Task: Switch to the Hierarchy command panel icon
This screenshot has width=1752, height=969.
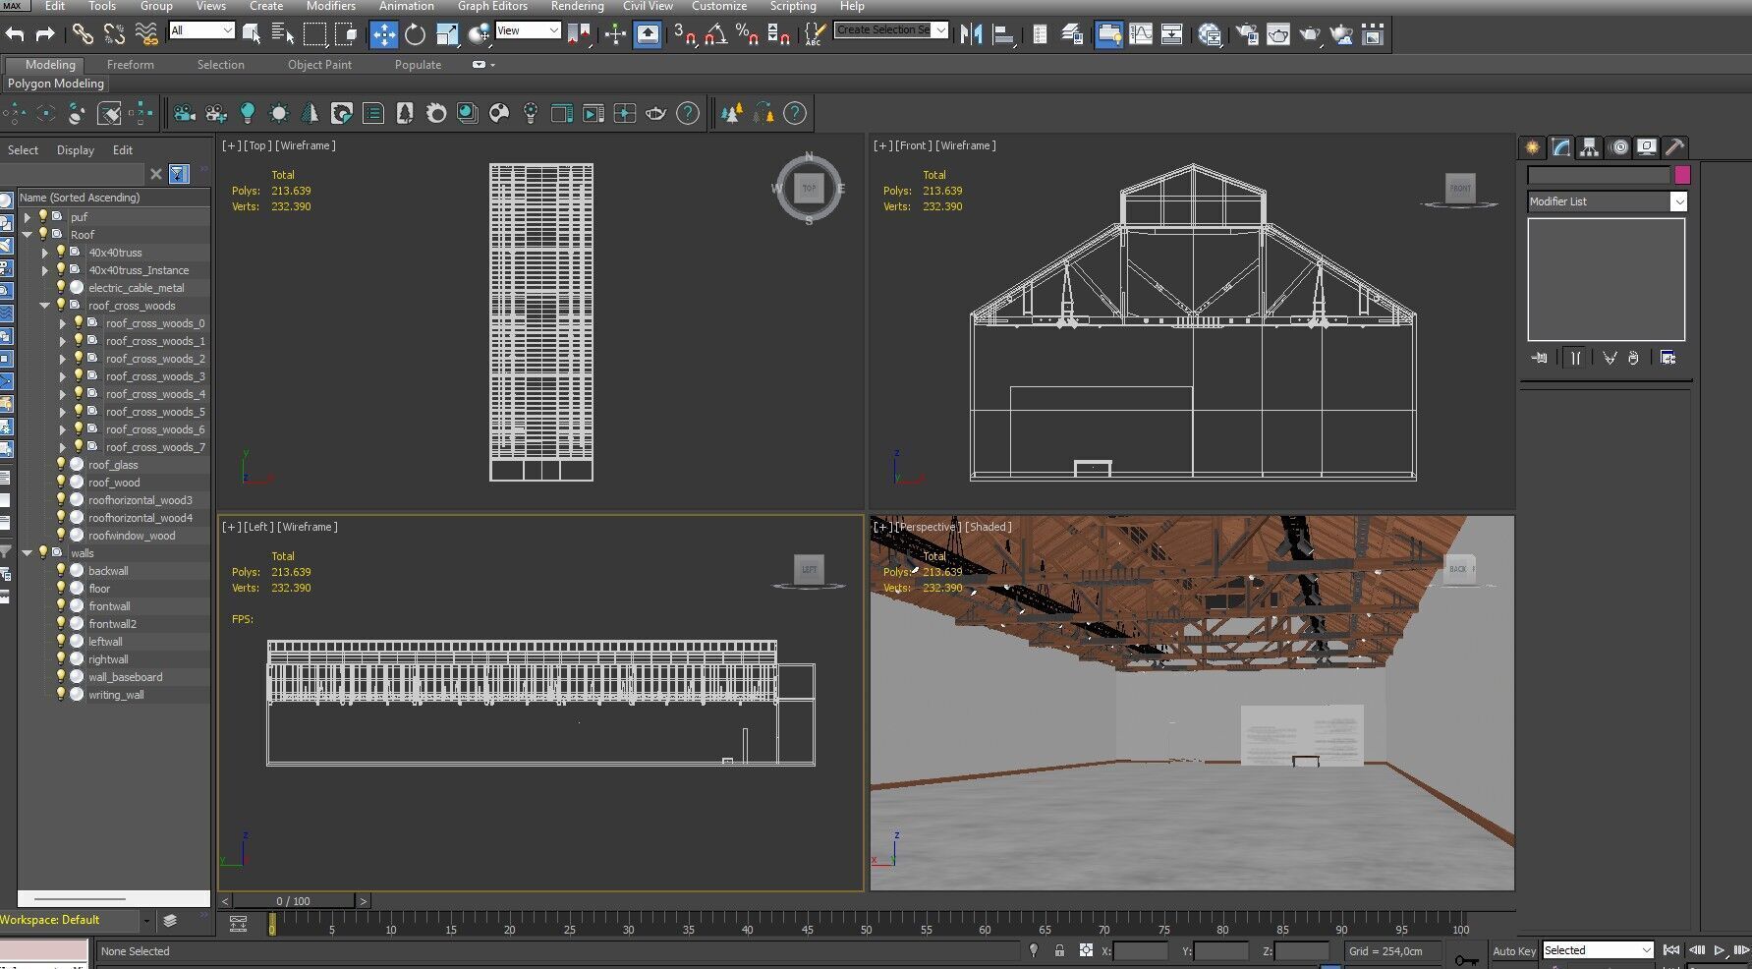Action: click(1589, 147)
